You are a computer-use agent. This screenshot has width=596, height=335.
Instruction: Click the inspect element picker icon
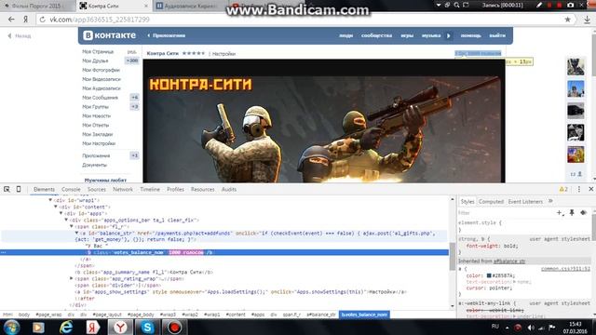point(7,189)
